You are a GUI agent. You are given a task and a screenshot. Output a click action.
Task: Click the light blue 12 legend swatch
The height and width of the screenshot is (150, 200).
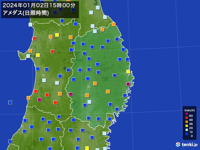[x=187, y=130]
